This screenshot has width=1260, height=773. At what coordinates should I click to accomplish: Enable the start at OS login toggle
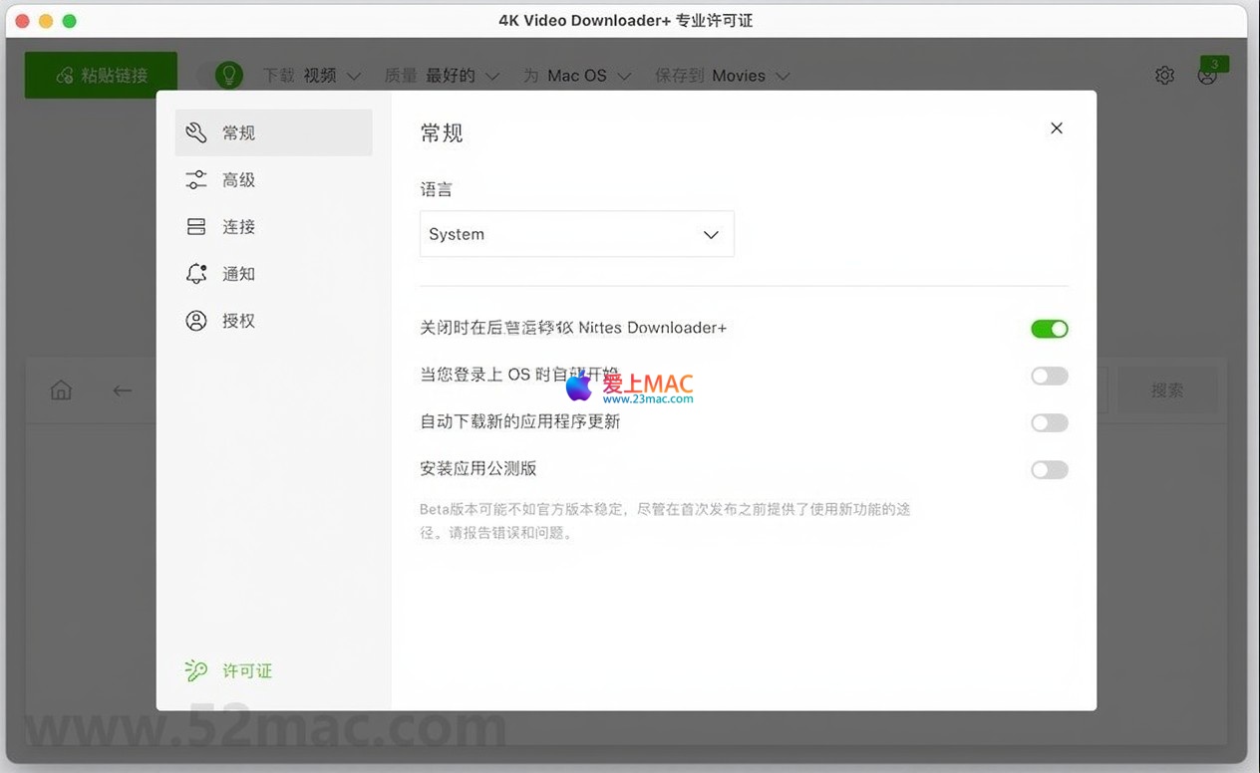pos(1049,376)
